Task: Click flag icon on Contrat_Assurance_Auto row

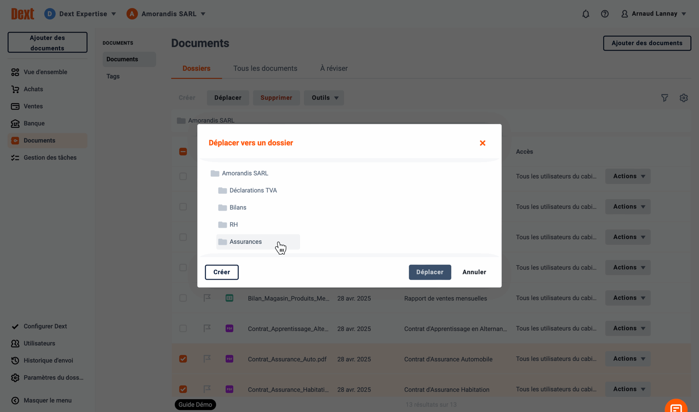Action: coord(207,359)
